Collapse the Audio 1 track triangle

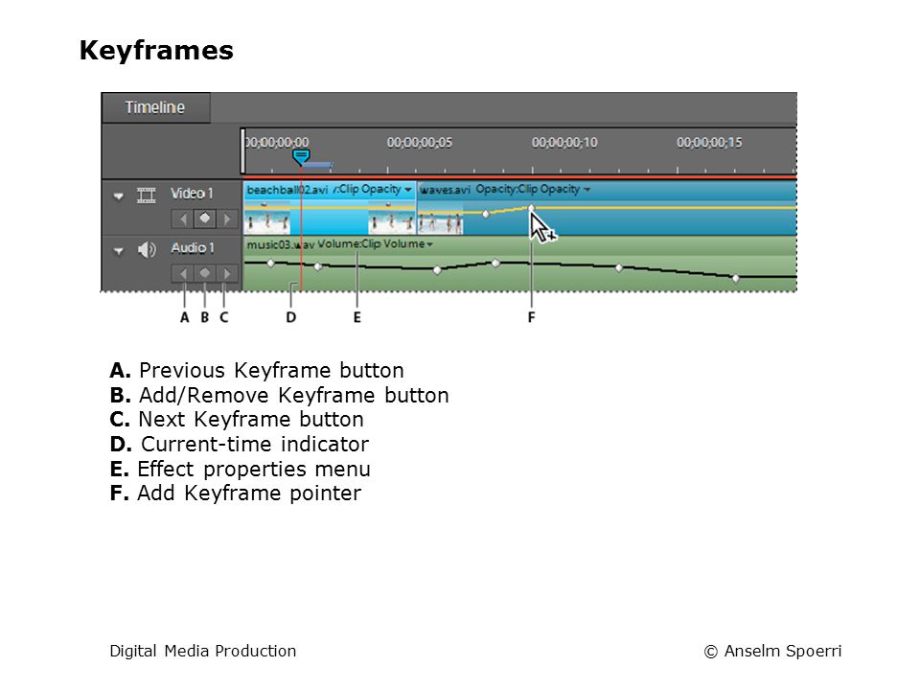pyautogui.click(x=119, y=250)
